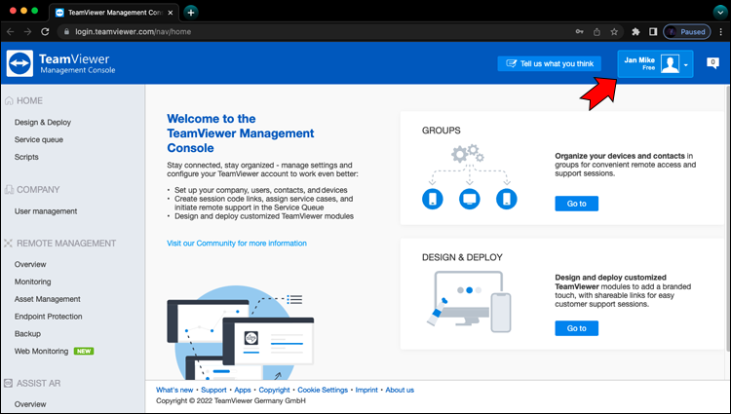Click the Paused profile button

tap(687, 32)
